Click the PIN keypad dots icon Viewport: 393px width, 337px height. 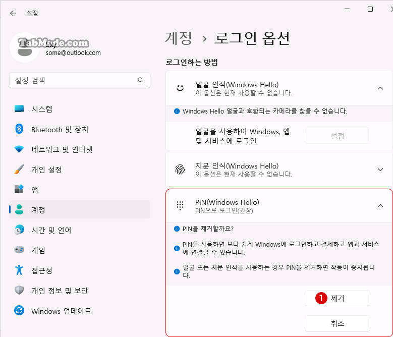pyautogui.click(x=180, y=205)
